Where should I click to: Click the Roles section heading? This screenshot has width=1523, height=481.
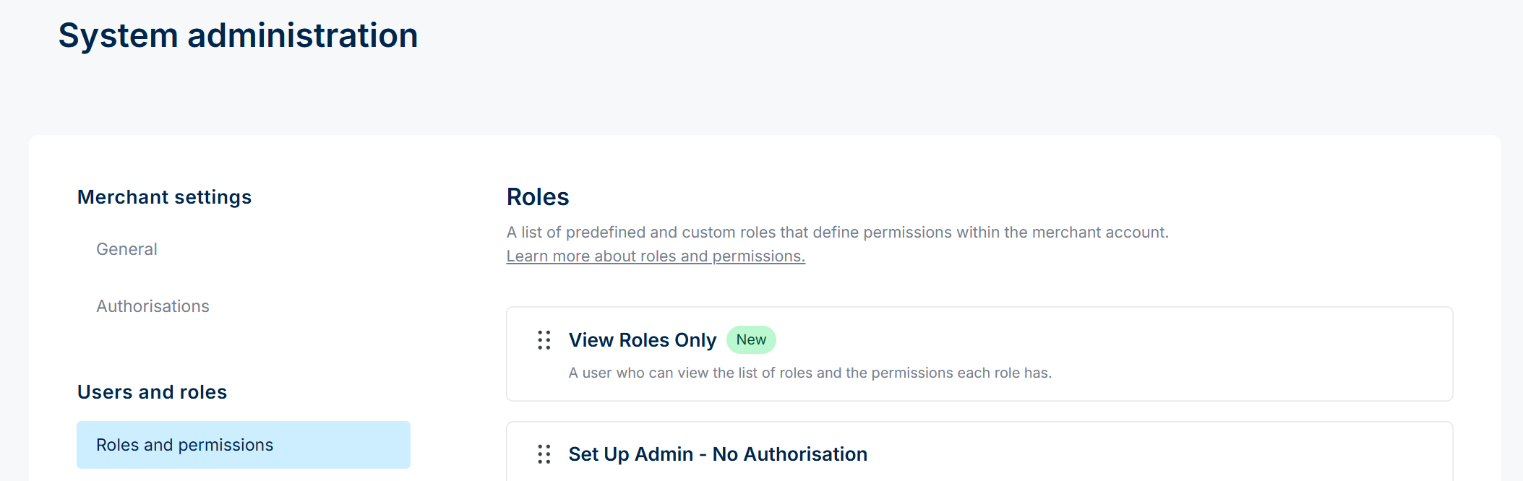pos(538,197)
